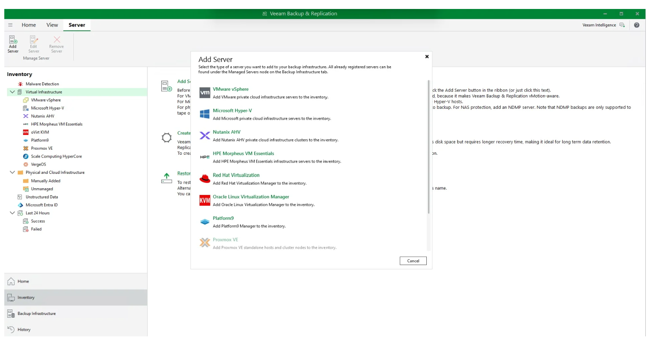Viewport: 652px width, 350px height.
Task: Select Last 24 Hours tree item
Action: [x=37, y=213]
